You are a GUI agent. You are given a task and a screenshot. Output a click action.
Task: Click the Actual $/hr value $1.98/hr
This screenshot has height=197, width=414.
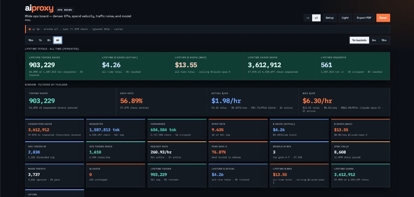tap(226, 101)
